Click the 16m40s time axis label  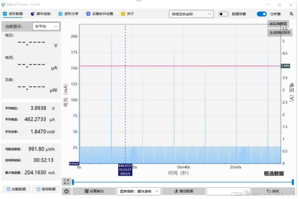183,167
